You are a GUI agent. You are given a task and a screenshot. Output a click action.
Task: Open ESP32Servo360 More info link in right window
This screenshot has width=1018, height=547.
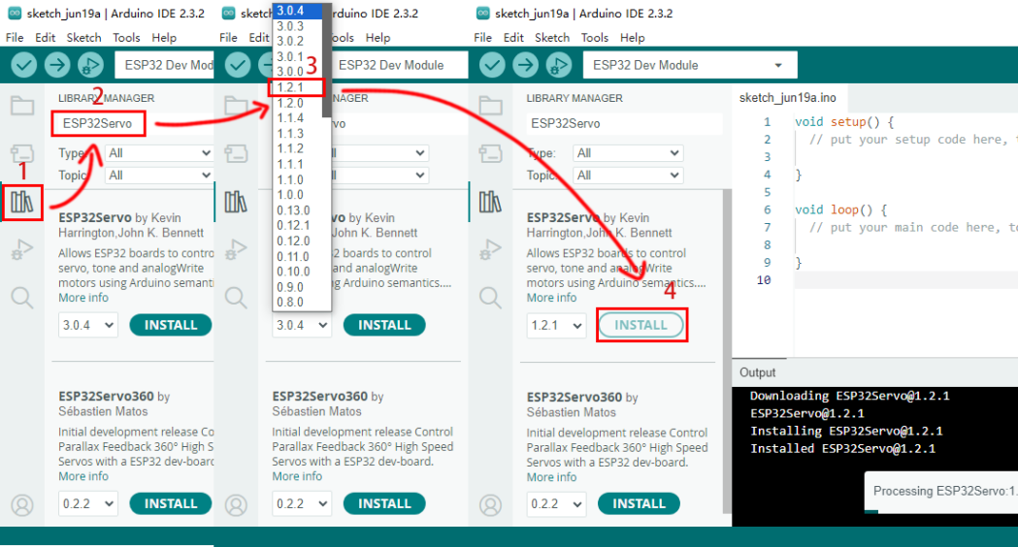(551, 477)
